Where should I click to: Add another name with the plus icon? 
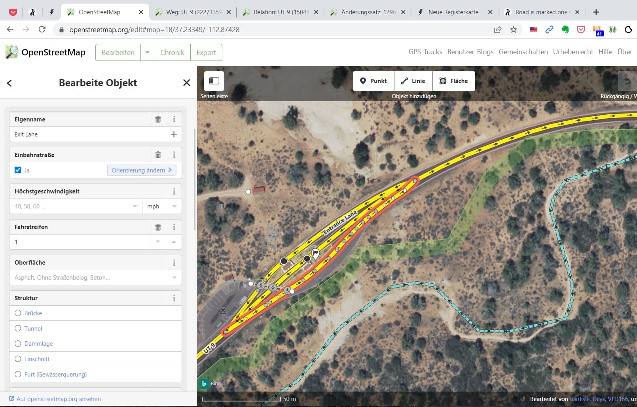click(174, 134)
